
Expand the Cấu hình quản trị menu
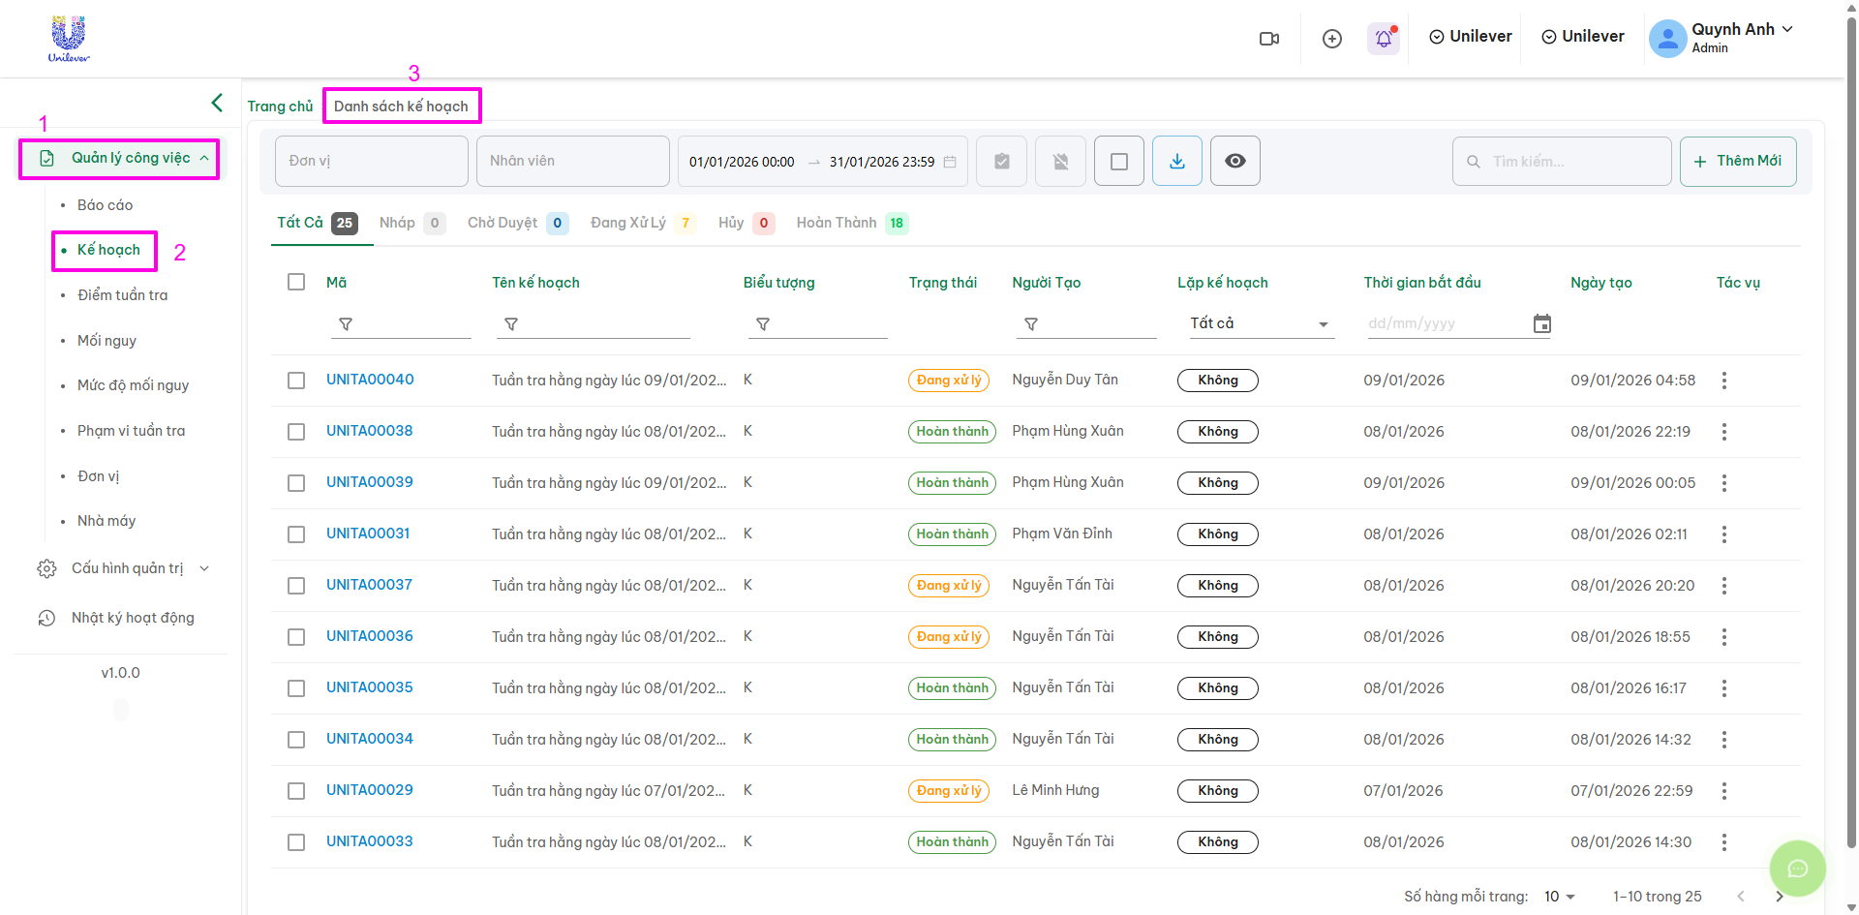[126, 568]
